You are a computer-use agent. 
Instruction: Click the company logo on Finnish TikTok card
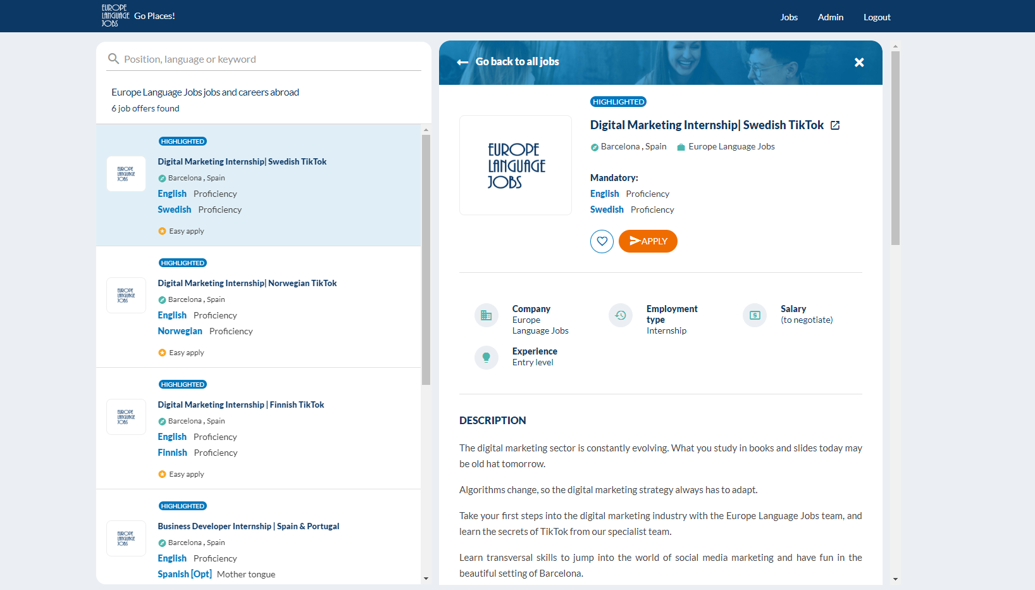pos(127,417)
